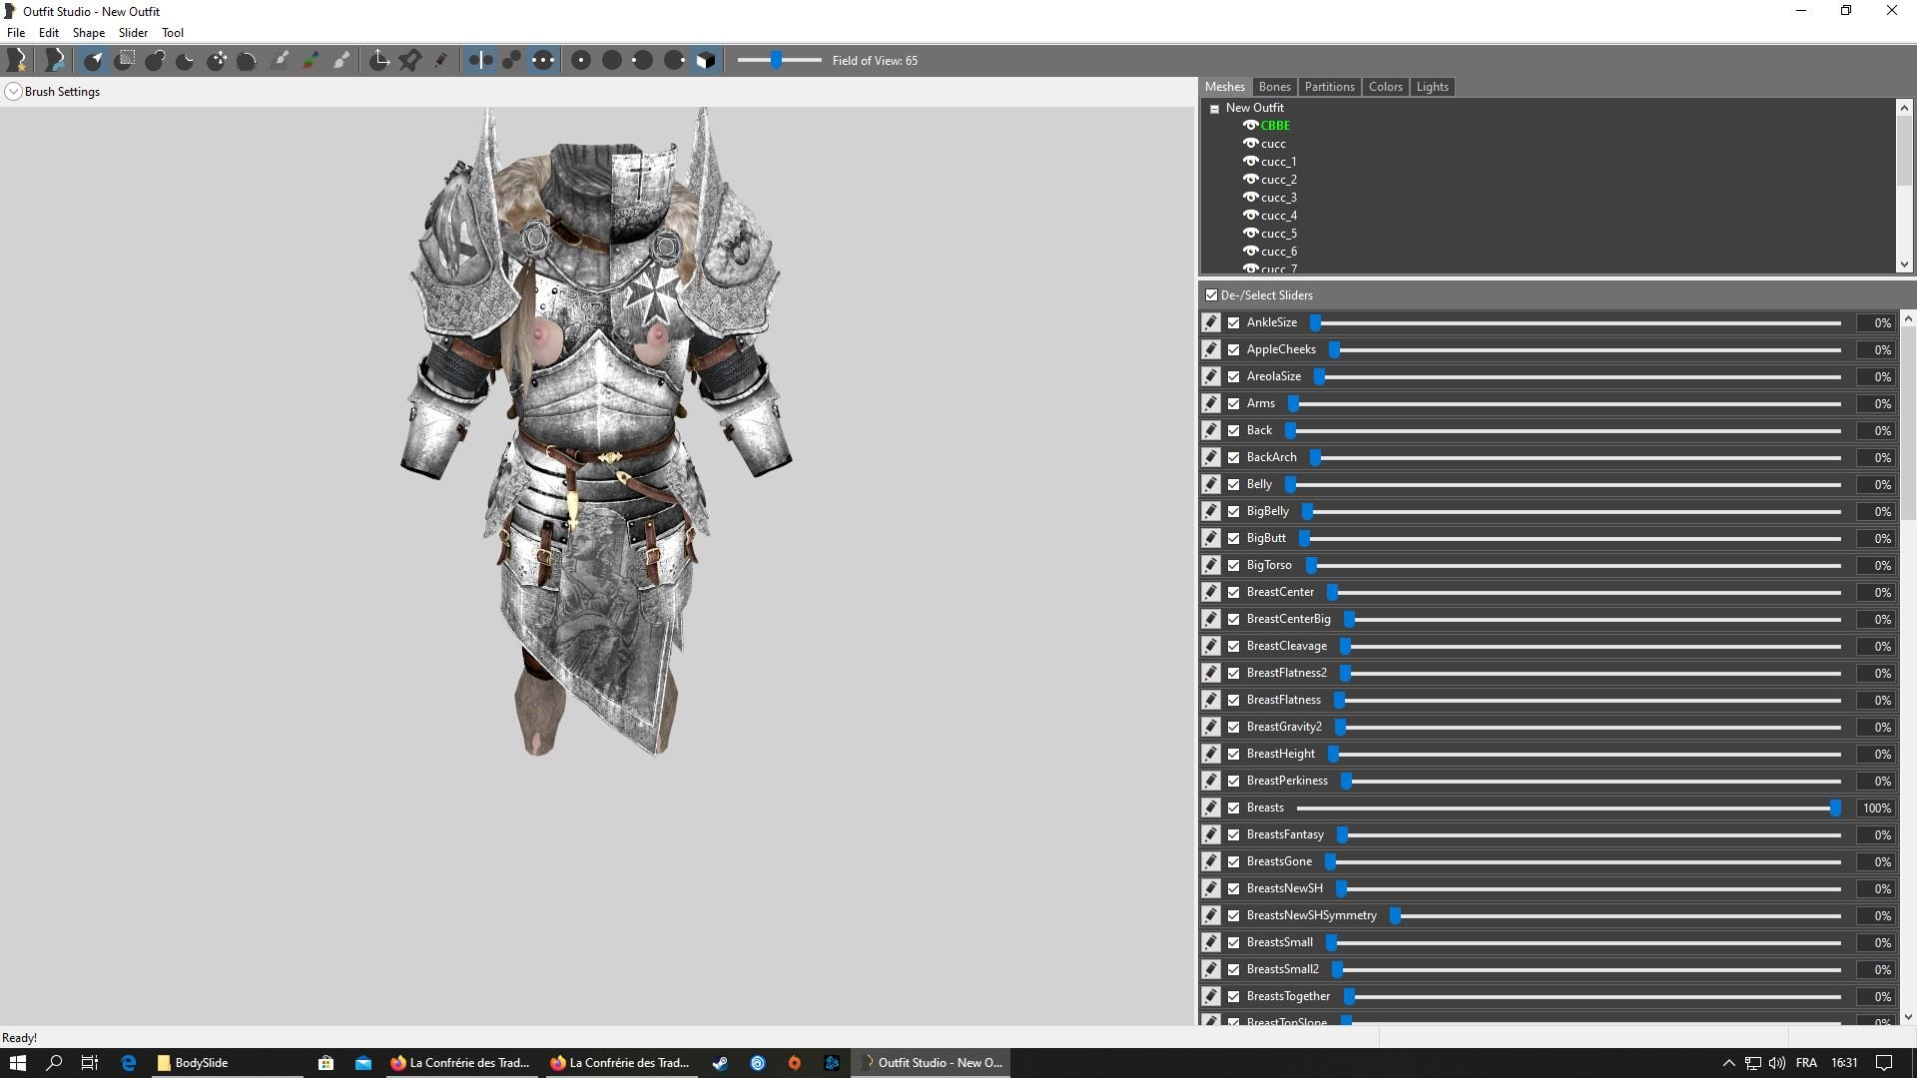1917x1078 pixels.
Task: Select the Move brush icon
Action: click(217, 61)
